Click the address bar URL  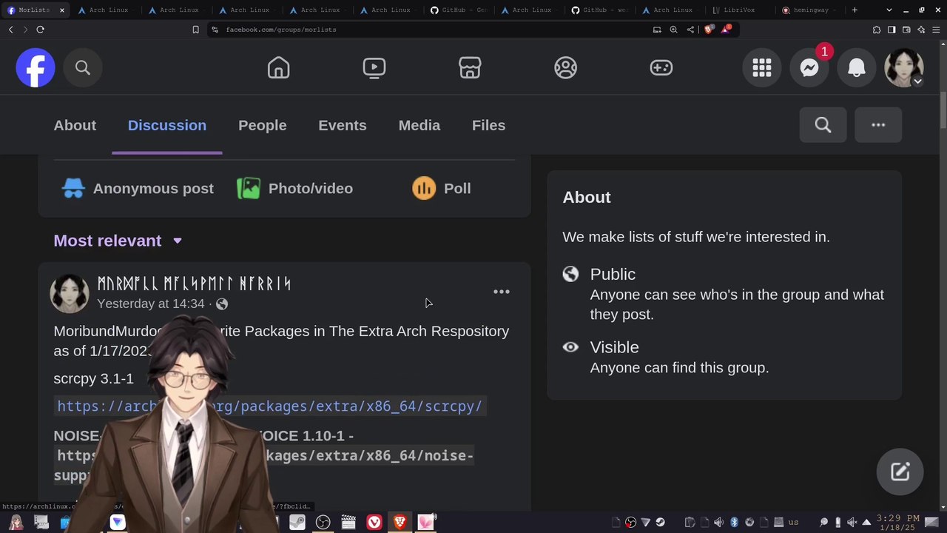(281, 30)
